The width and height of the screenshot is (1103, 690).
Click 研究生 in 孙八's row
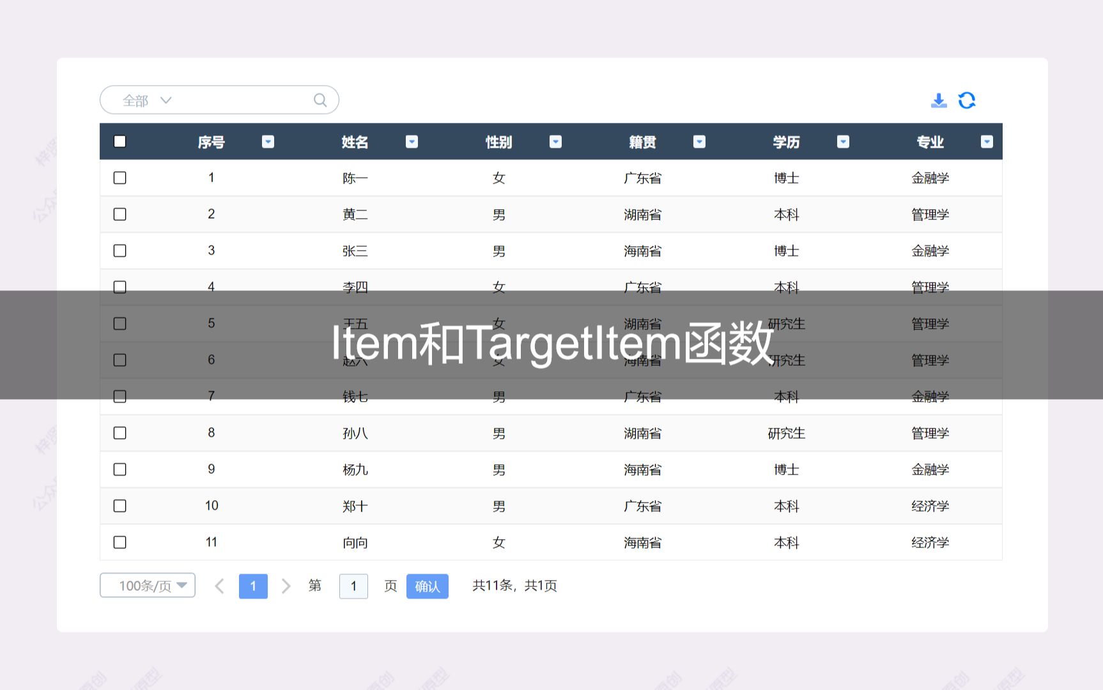pyautogui.click(x=786, y=434)
